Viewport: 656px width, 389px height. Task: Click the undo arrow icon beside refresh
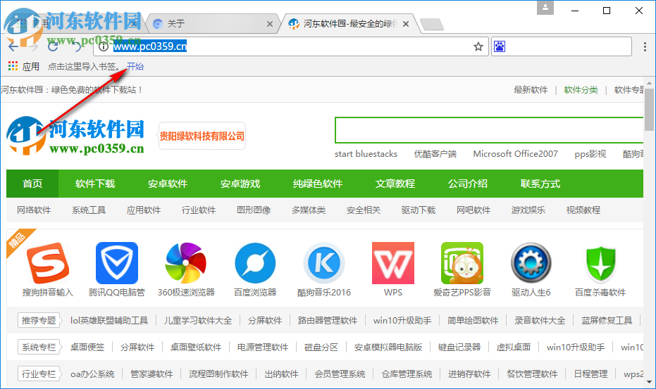click(77, 46)
